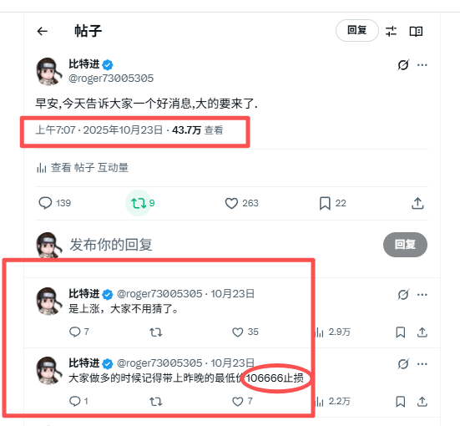Click the header 回复 pill button

pyautogui.click(x=357, y=30)
